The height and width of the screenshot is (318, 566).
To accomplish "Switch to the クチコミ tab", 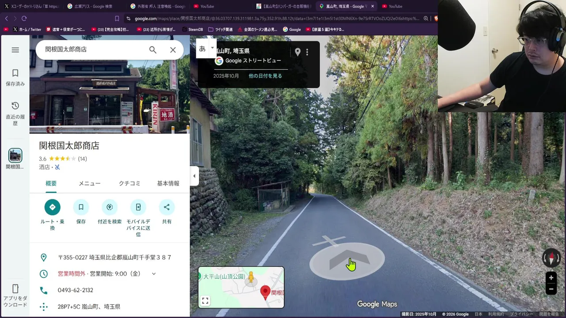I will click(x=130, y=183).
